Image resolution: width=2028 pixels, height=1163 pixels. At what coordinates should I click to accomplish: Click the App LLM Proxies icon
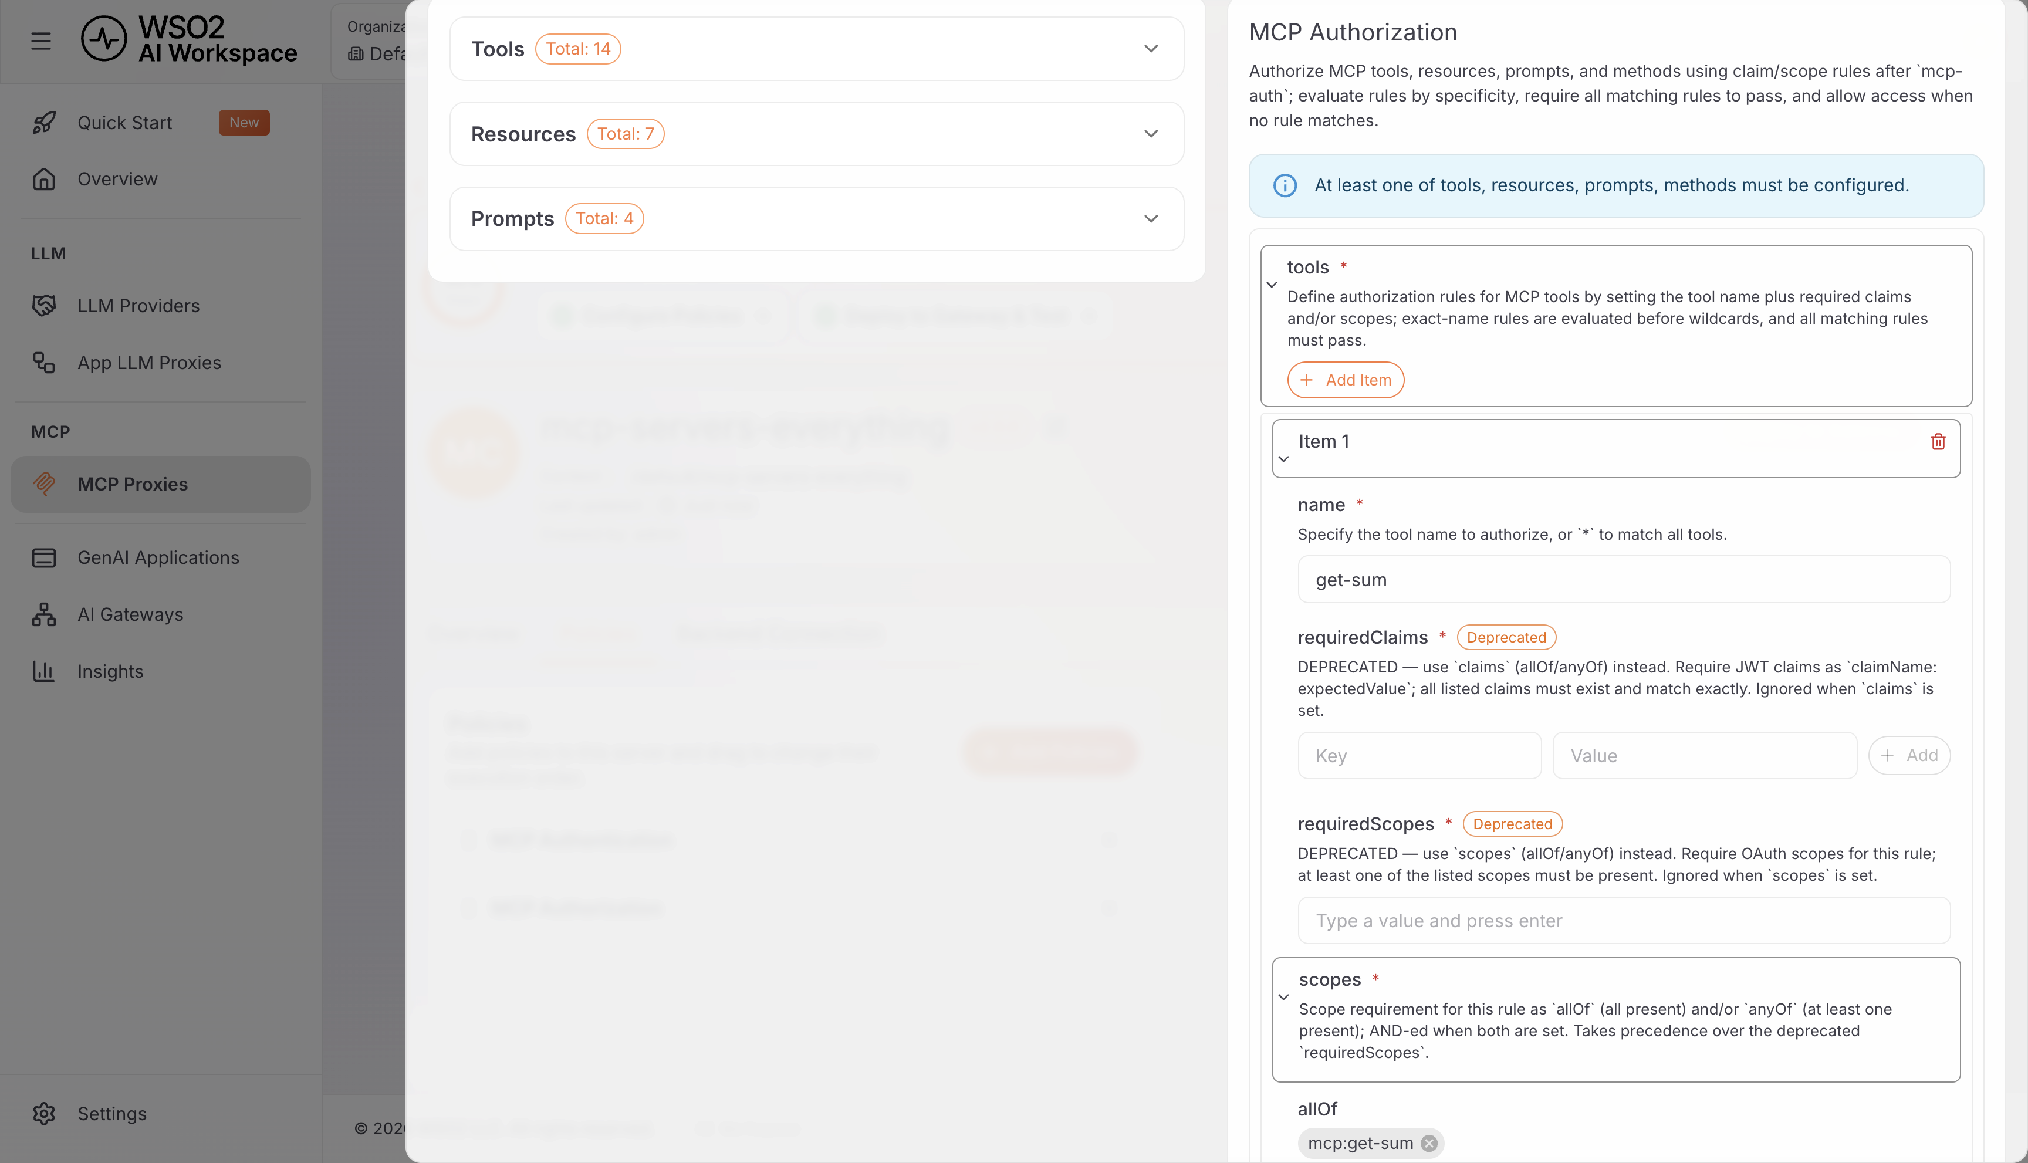click(x=44, y=363)
